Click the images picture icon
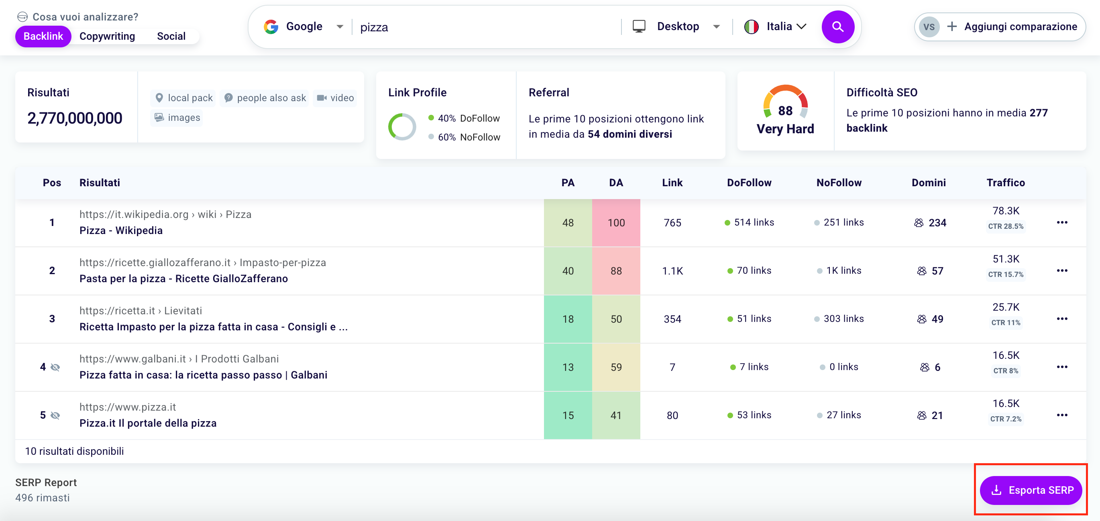Image resolution: width=1100 pixels, height=521 pixels. [x=159, y=117]
